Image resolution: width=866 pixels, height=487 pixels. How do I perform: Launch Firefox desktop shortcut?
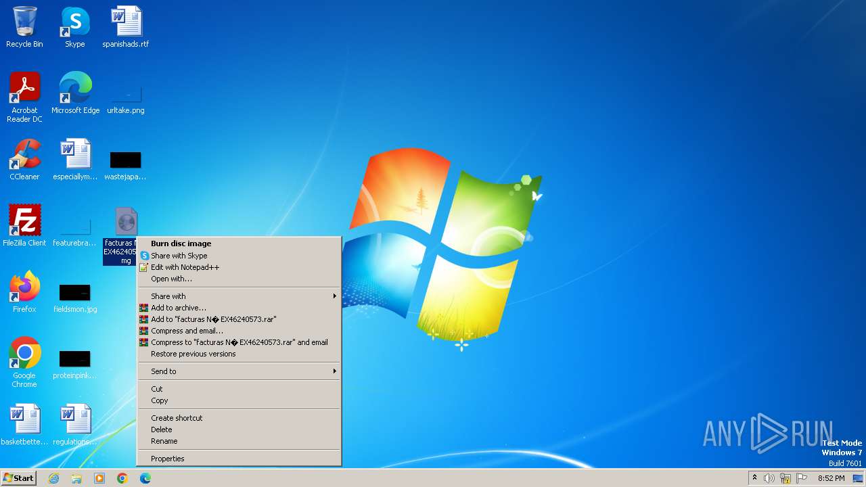click(24, 292)
